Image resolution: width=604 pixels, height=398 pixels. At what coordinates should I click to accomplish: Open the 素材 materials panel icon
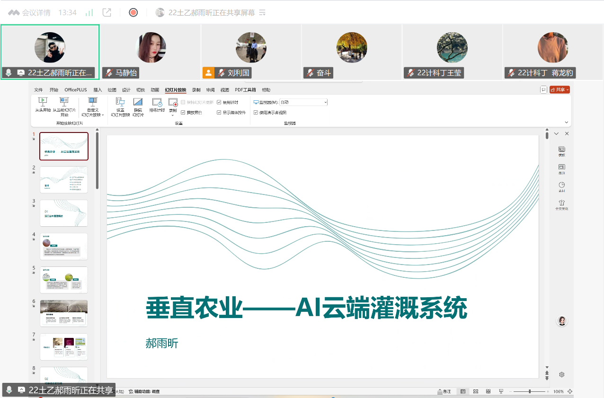(x=562, y=185)
